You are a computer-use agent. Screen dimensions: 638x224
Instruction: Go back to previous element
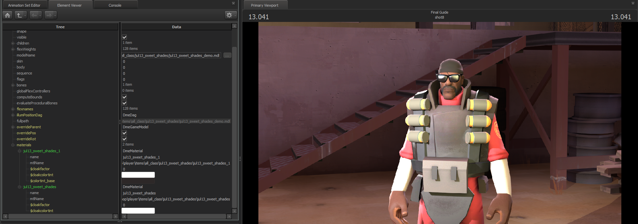tap(34, 15)
